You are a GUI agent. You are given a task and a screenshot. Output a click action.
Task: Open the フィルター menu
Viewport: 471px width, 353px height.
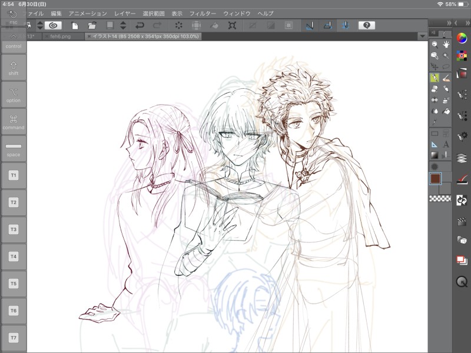click(203, 14)
